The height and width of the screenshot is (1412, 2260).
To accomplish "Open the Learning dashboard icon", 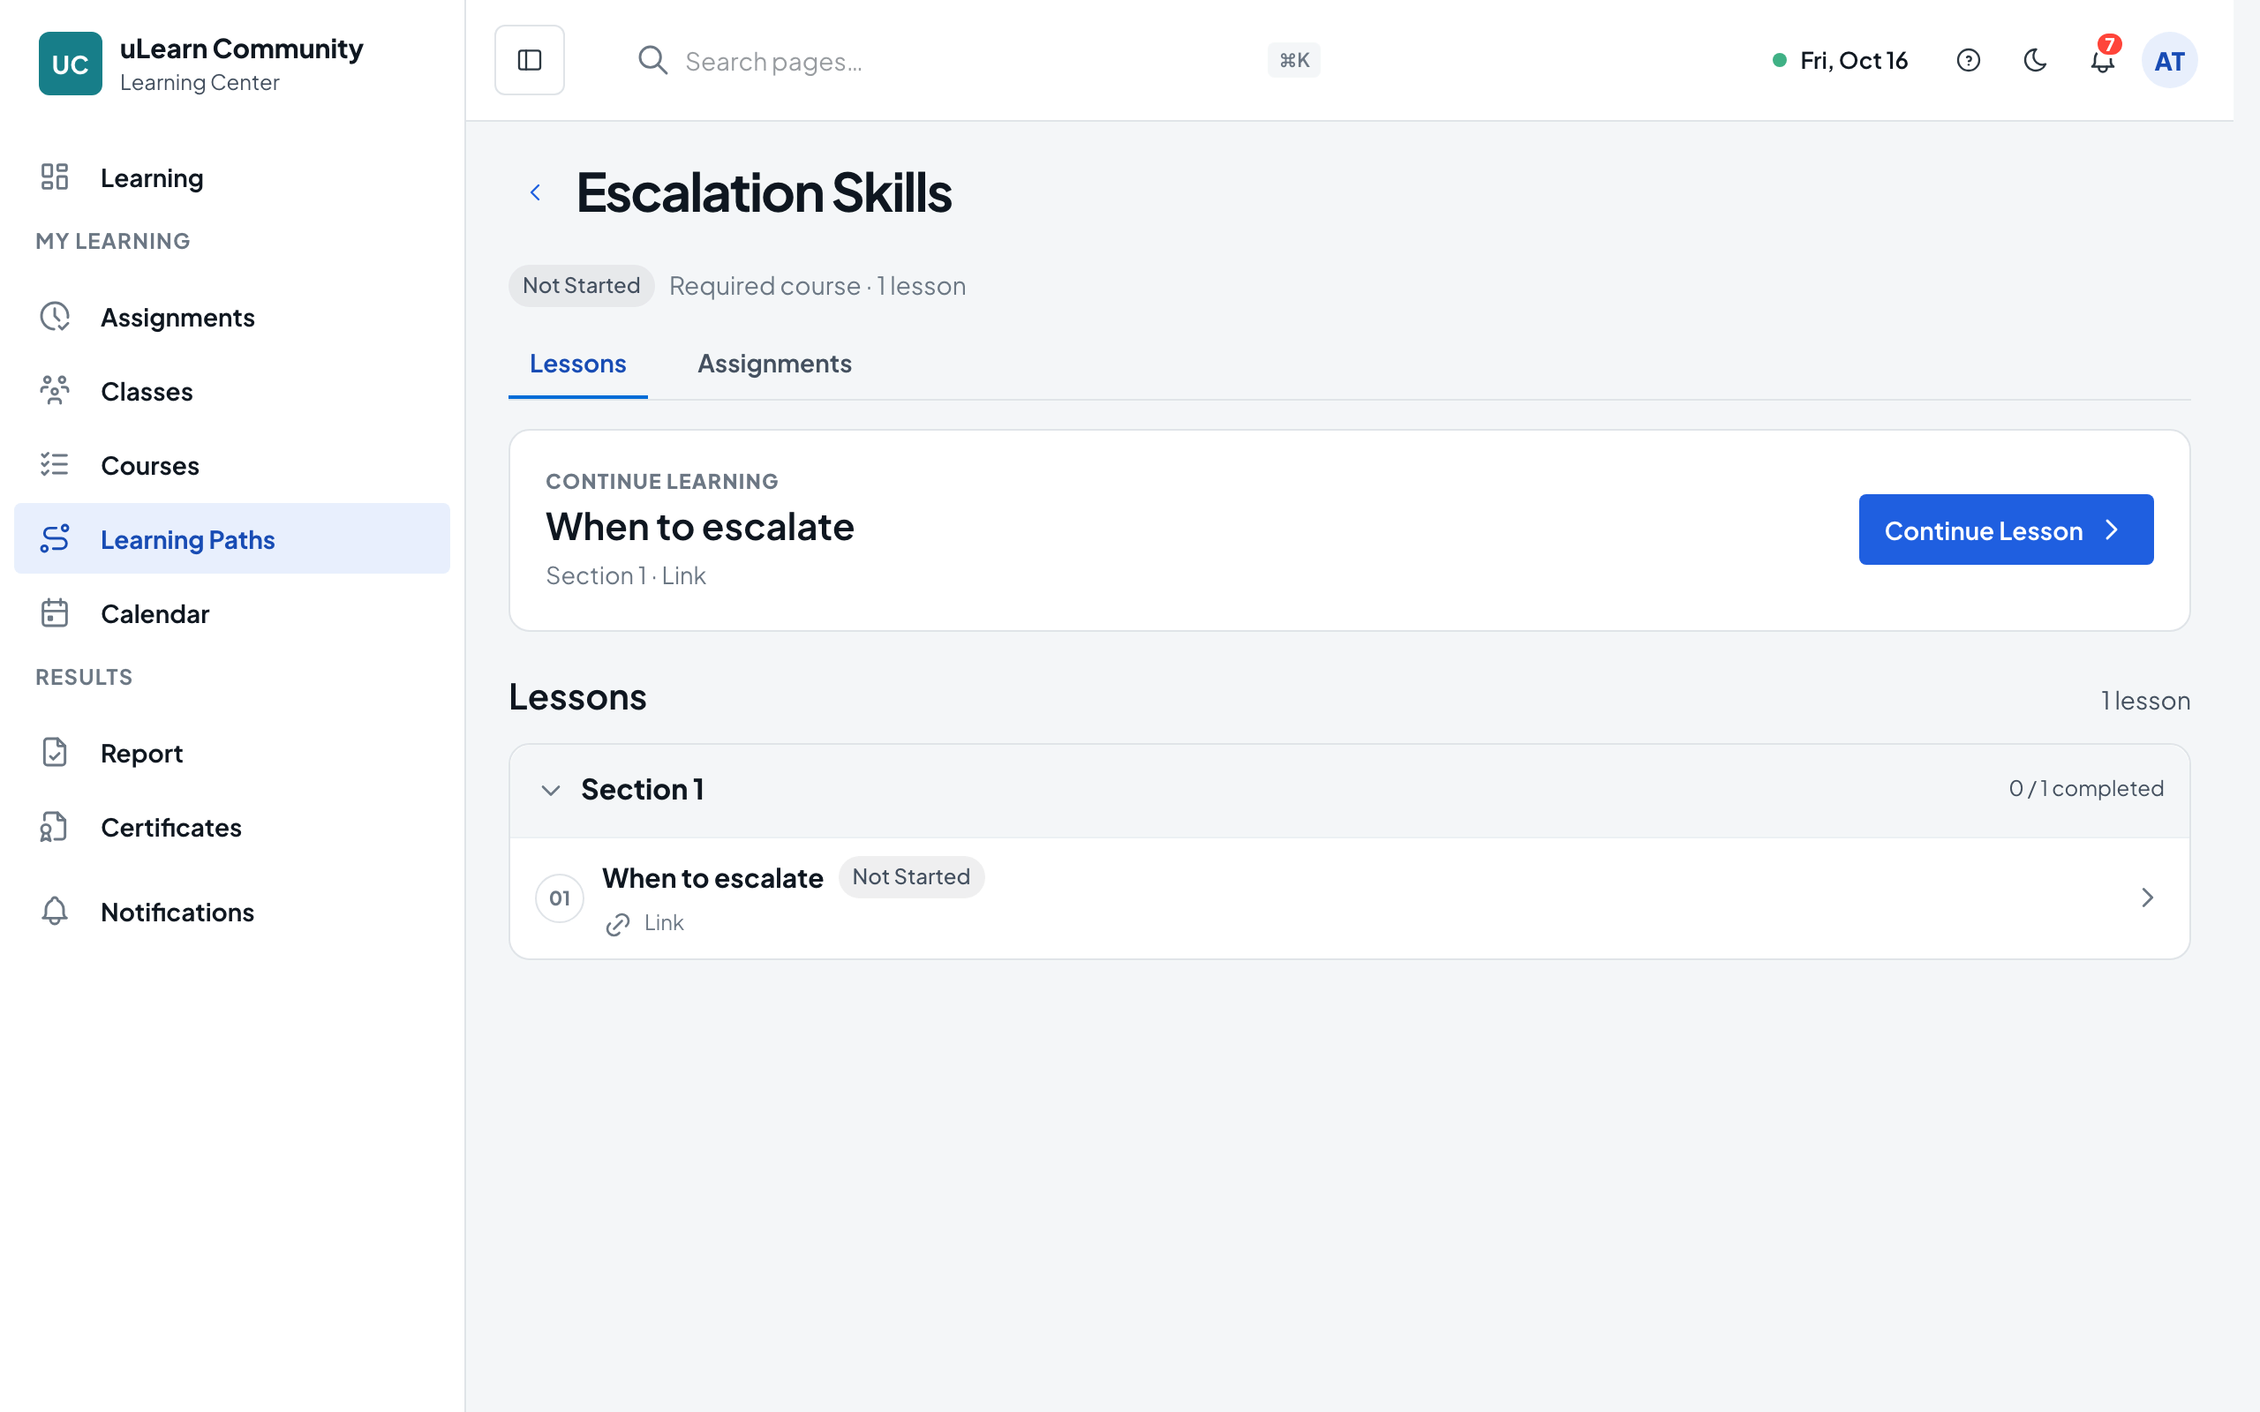I will coord(55,176).
